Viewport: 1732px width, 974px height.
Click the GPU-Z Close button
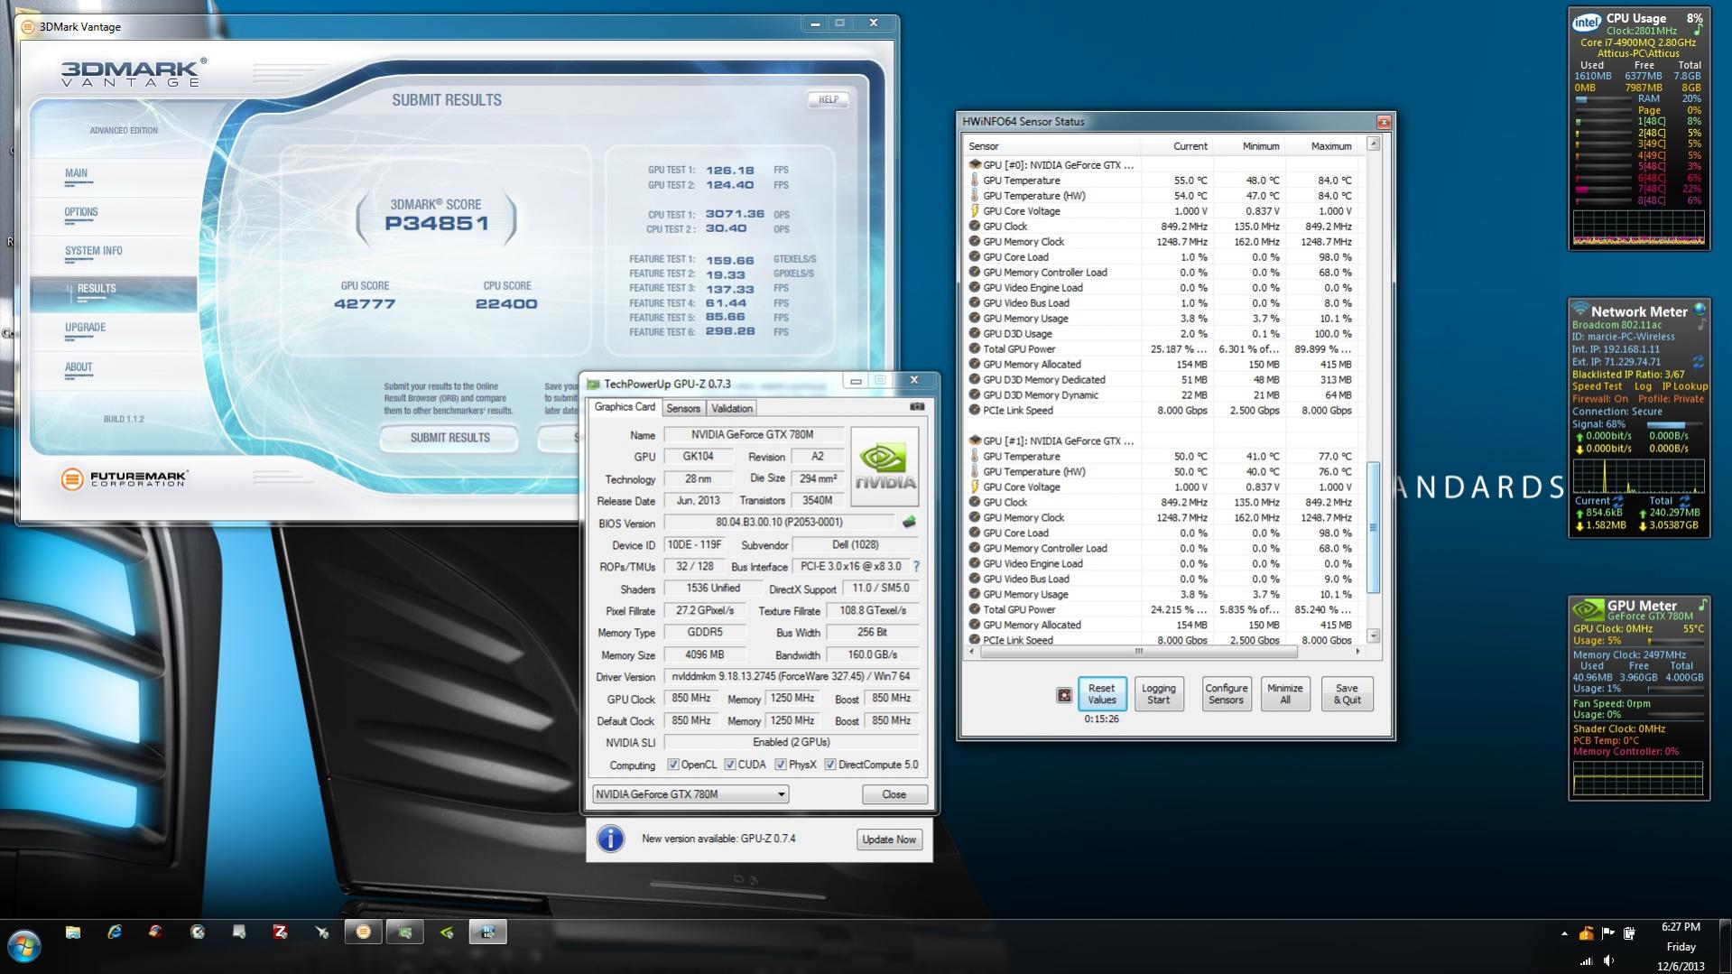click(894, 794)
